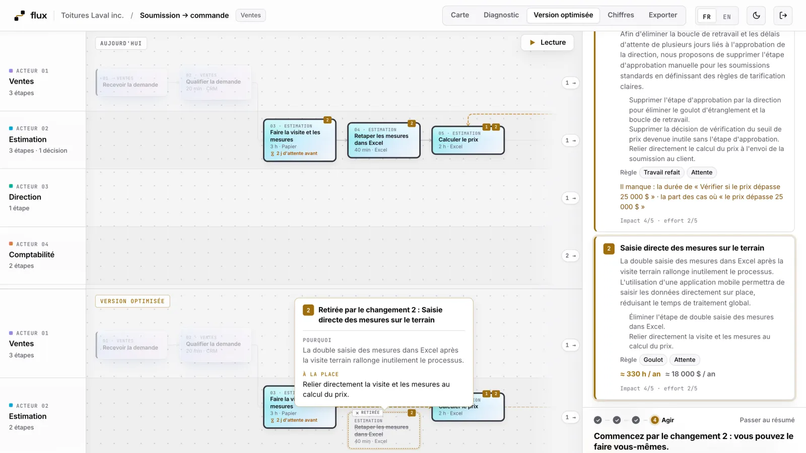Click the Attente tag next to Goulot
Screen dimensions: 806x453
[x=685, y=360]
